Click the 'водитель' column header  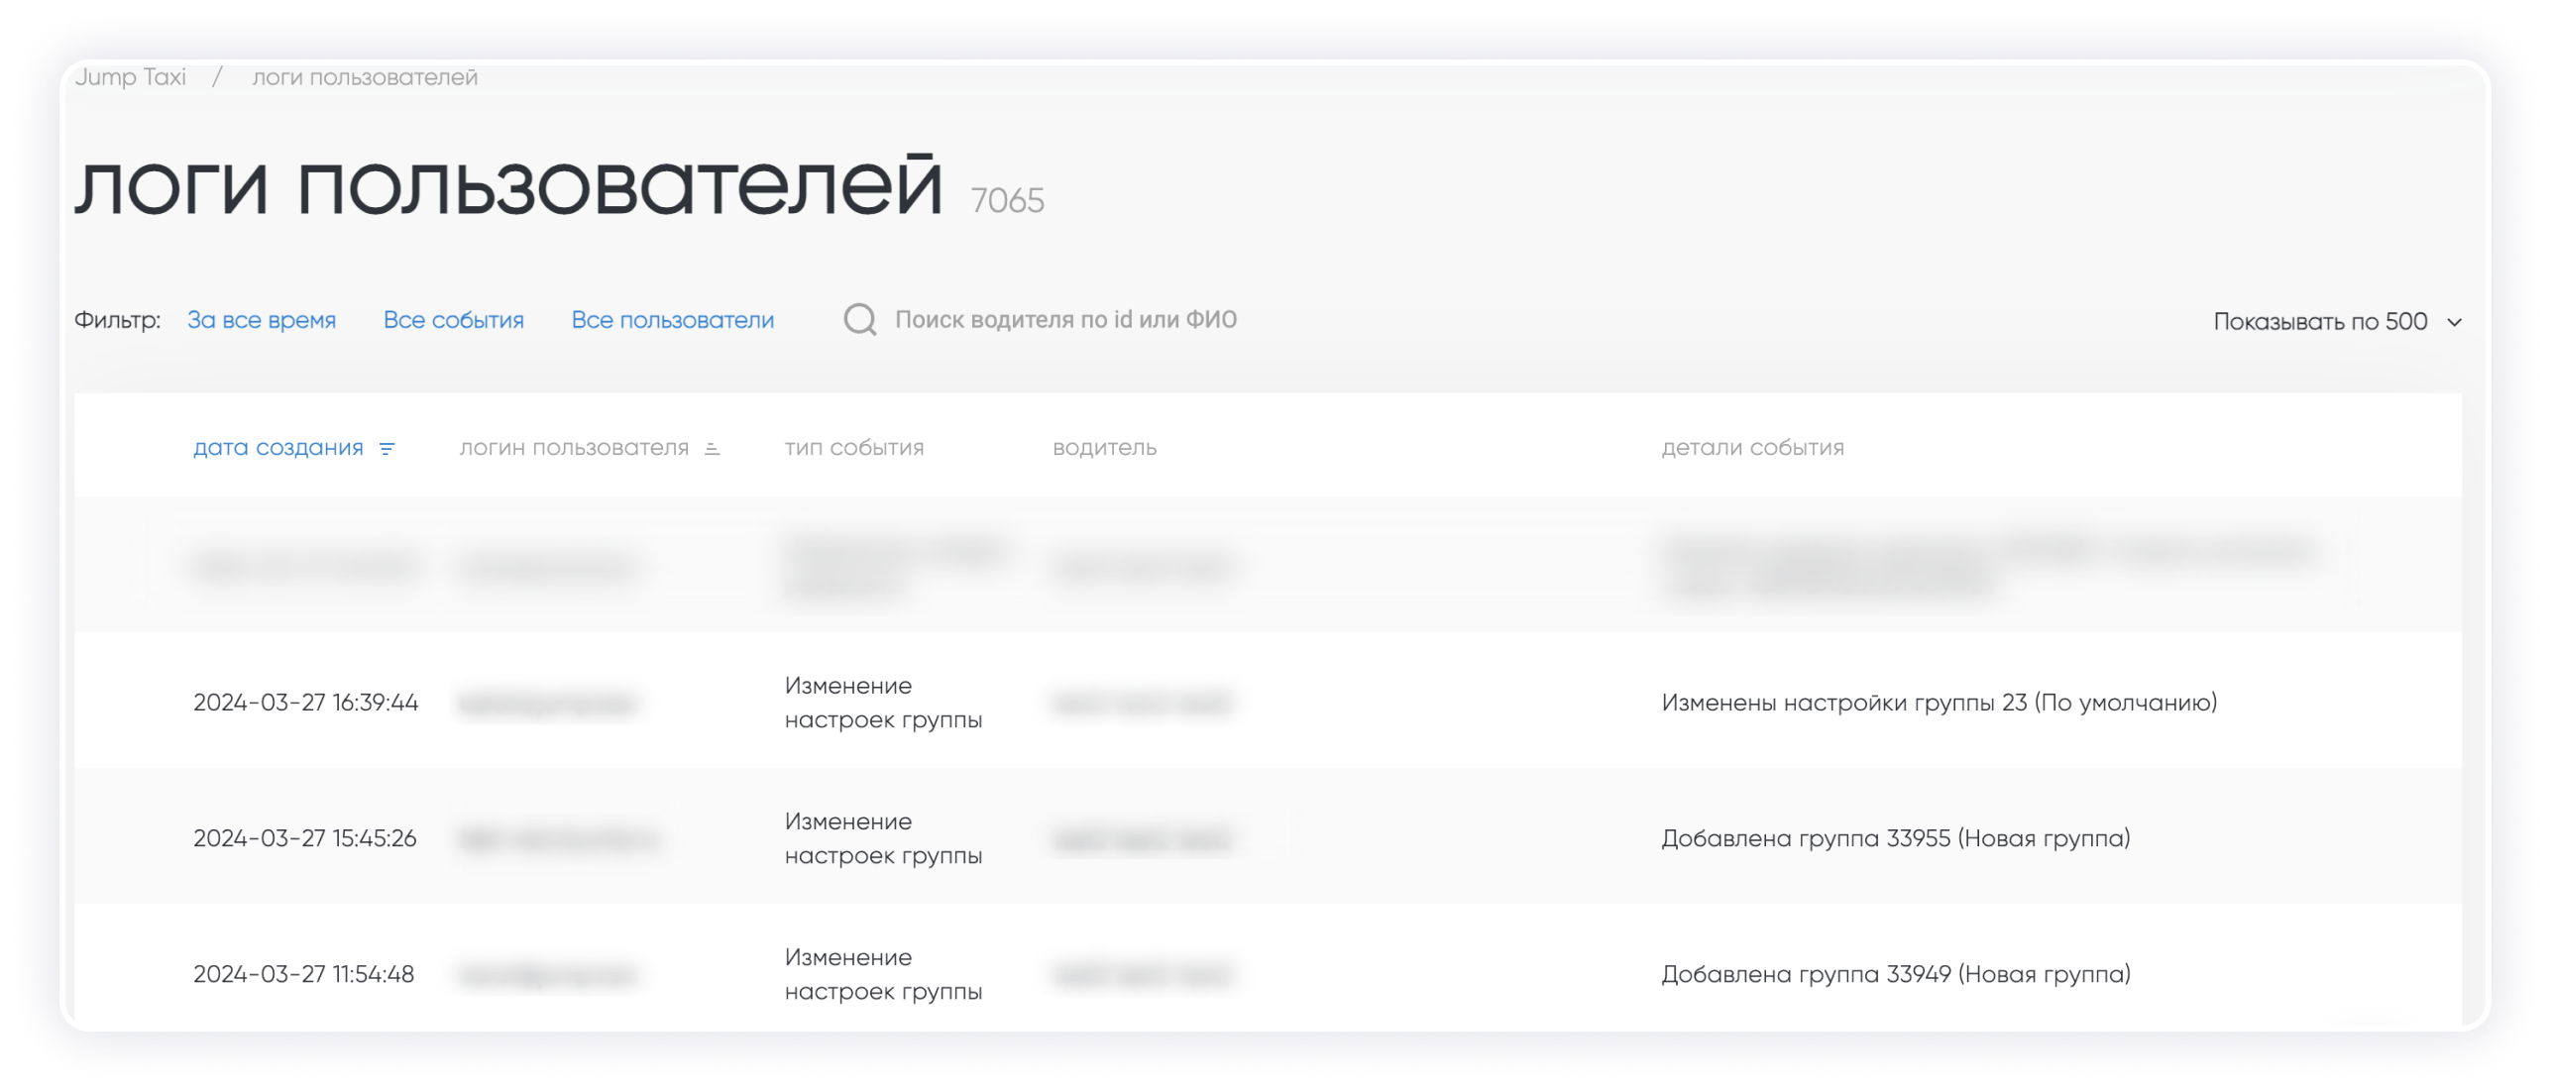pyautogui.click(x=1104, y=448)
